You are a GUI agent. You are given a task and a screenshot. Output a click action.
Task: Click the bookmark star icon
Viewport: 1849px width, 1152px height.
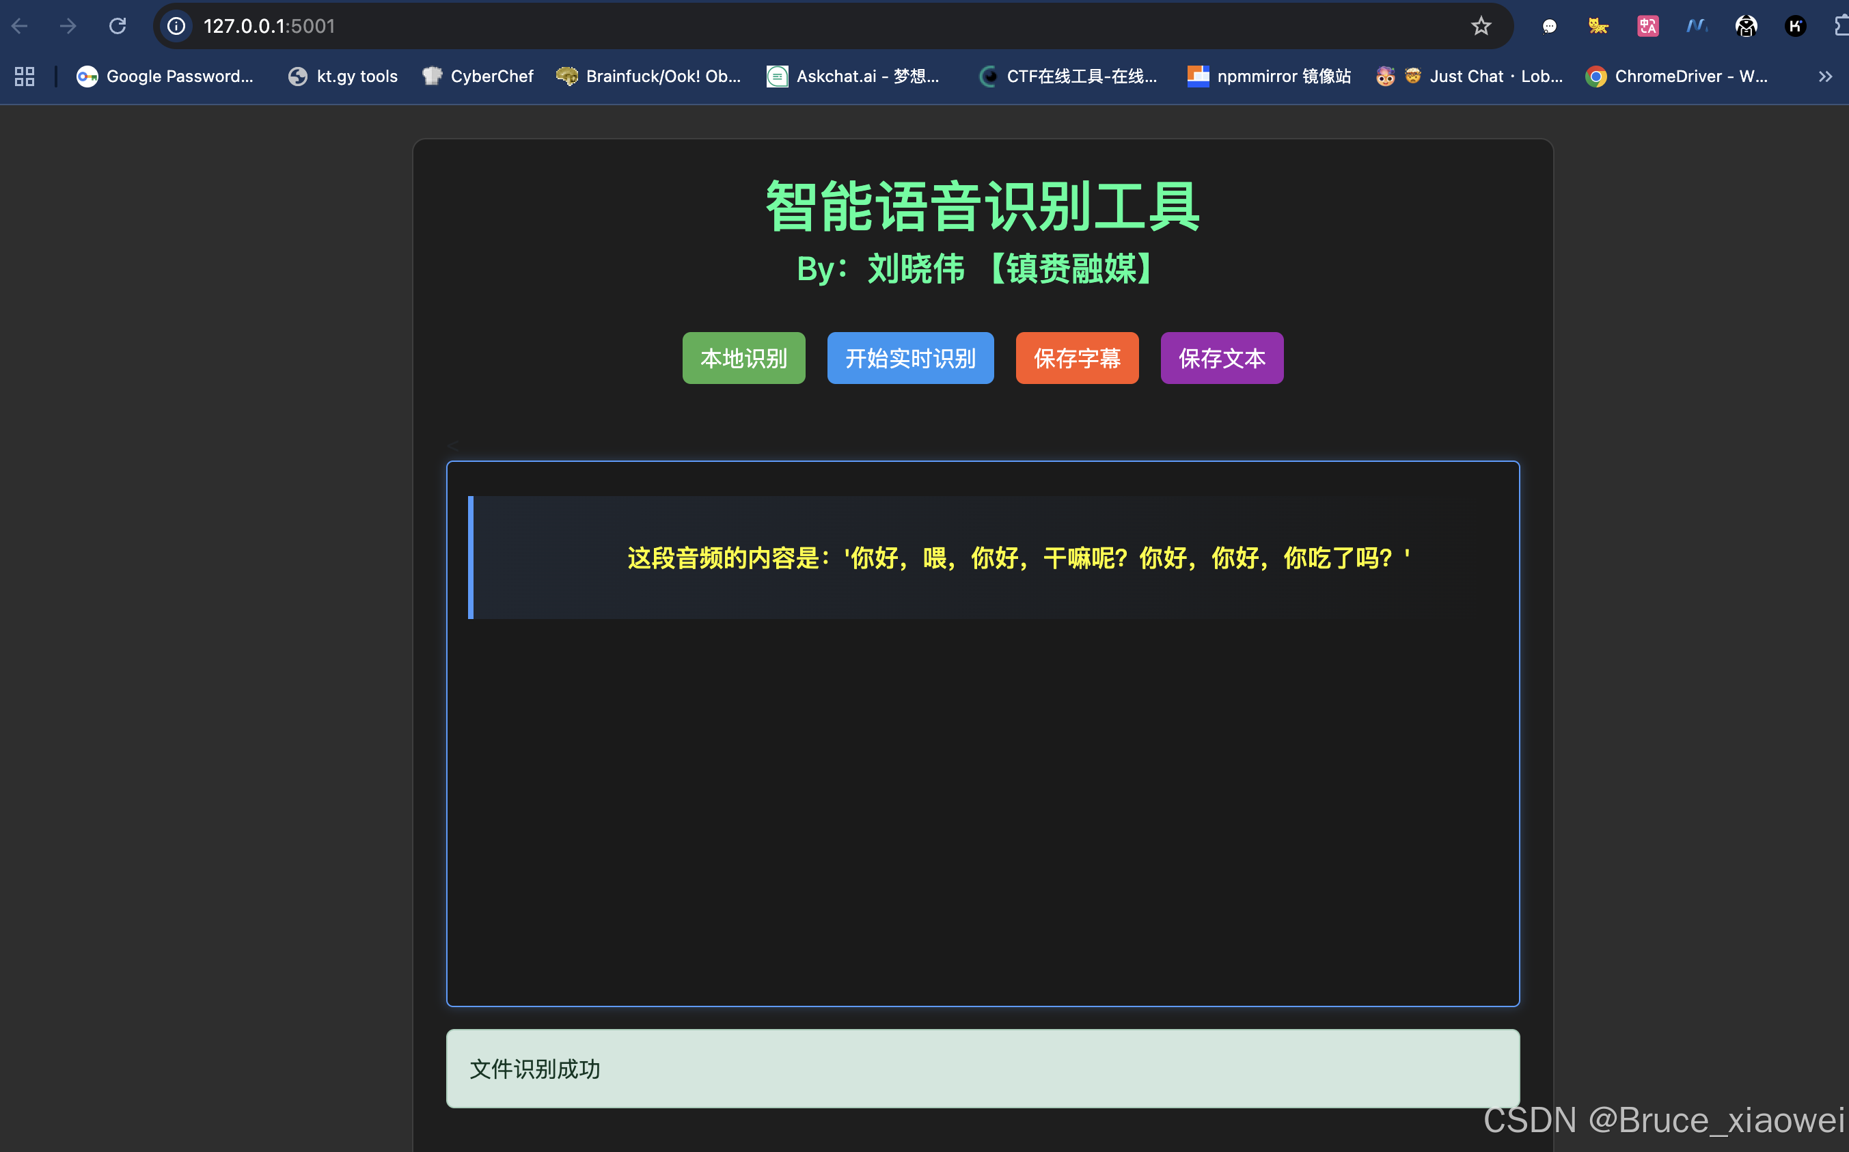[1480, 26]
